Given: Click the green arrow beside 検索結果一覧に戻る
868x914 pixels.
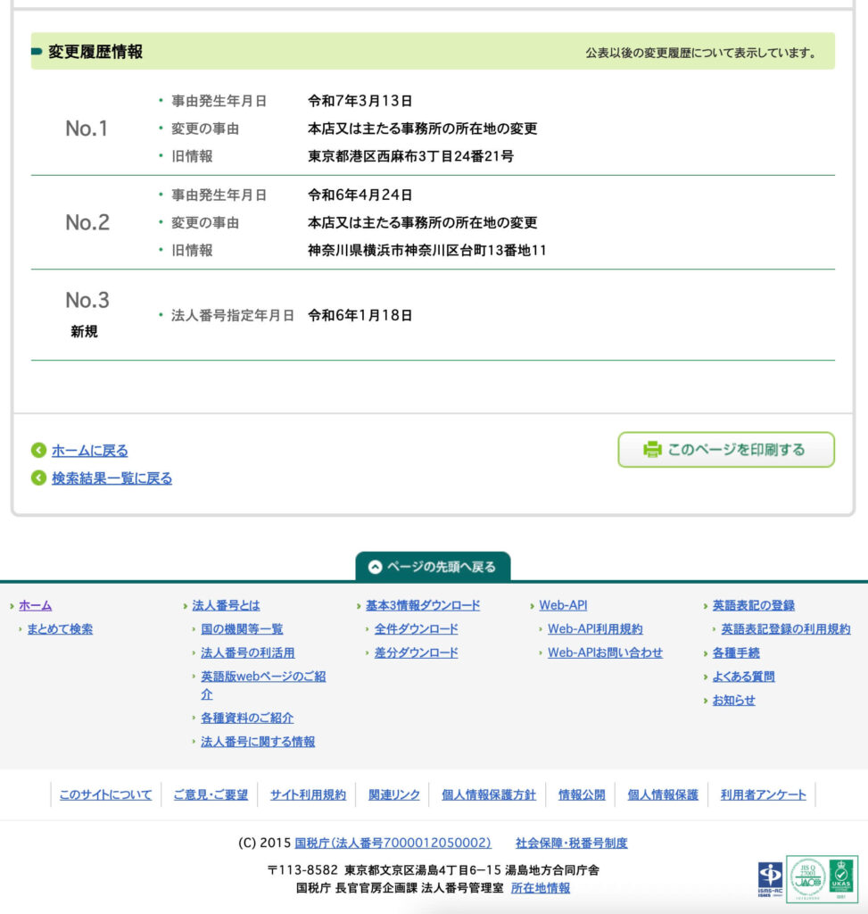Looking at the screenshot, I should 38,478.
